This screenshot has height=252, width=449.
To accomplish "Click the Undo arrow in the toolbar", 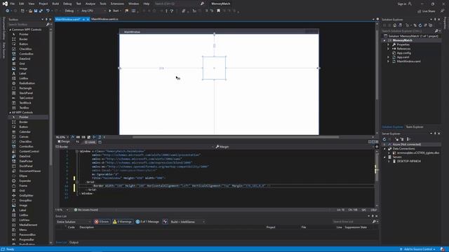I will coord(48,11).
